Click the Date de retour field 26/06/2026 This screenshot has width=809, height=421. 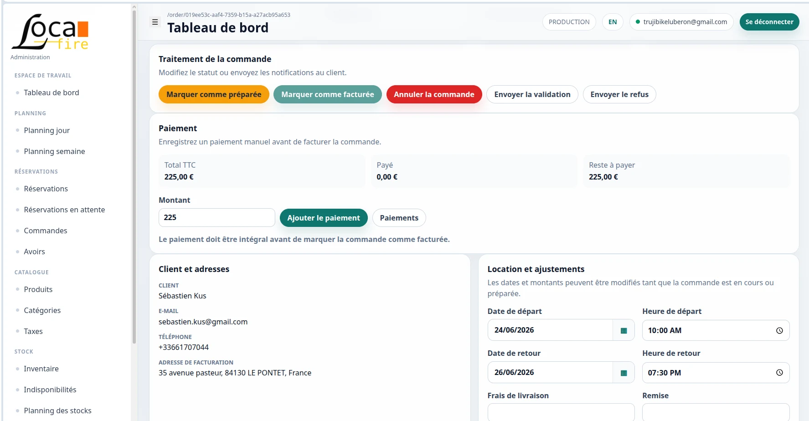tap(550, 373)
